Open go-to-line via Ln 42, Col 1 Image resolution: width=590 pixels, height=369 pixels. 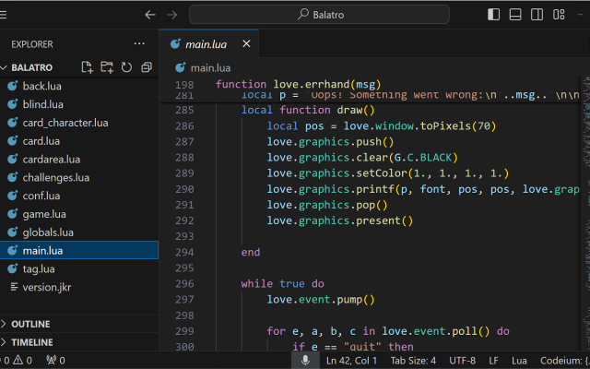click(351, 361)
